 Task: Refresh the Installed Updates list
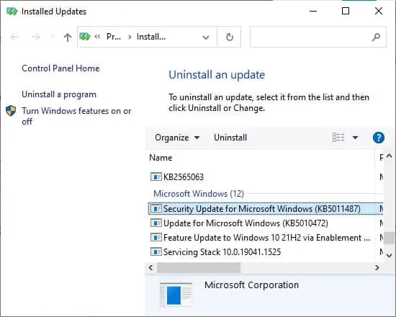pyautogui.click(x=229, y=37)
